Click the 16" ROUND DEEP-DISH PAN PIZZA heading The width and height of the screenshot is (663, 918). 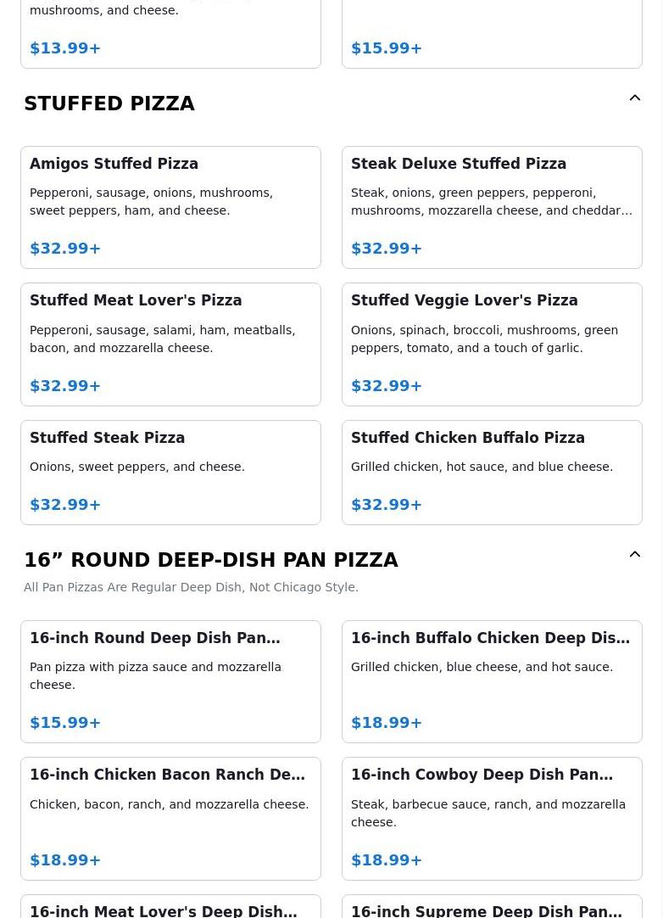pyautogui.click(x=210, y=560)
